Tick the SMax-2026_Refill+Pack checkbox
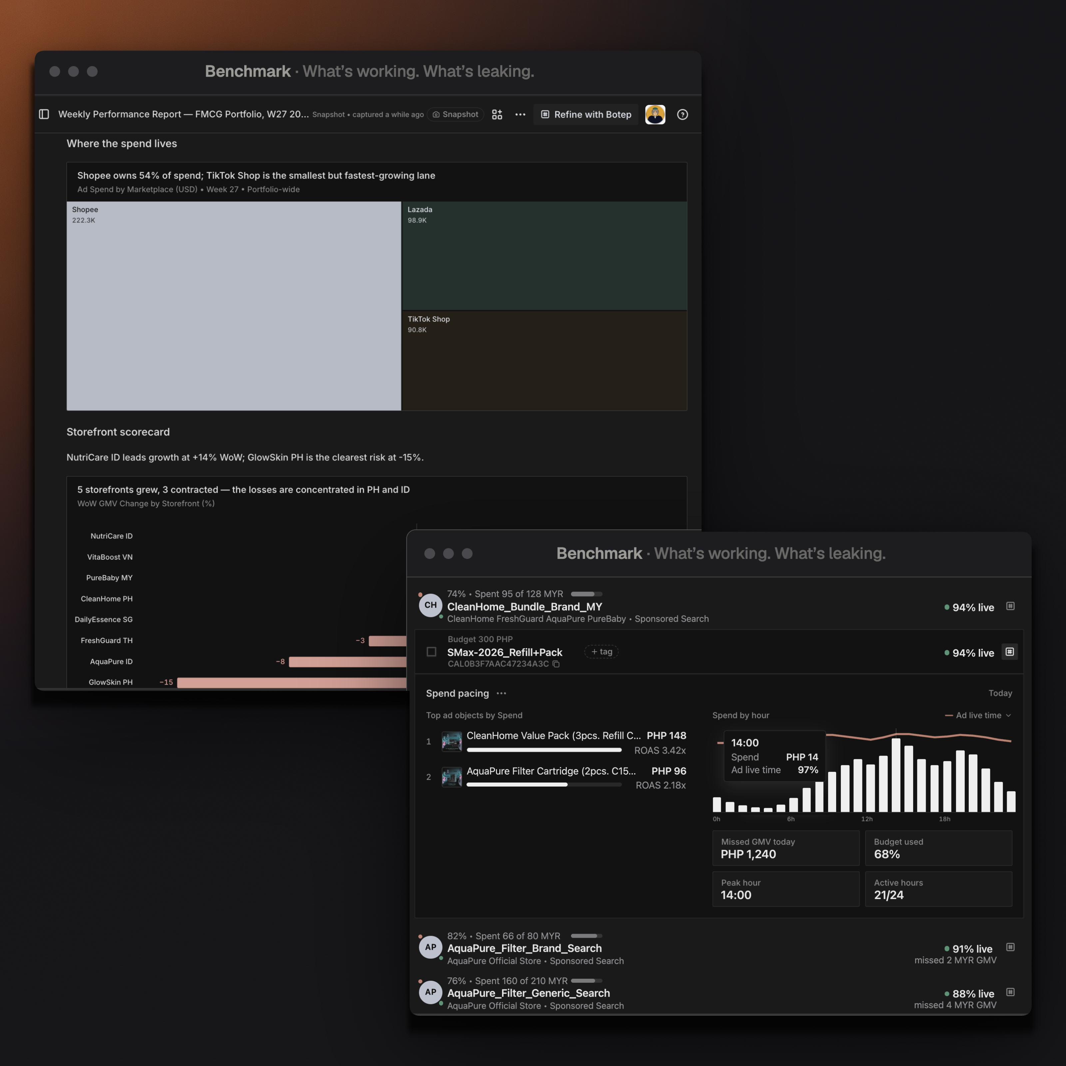The height and width of the screenshot is (1066, 1066). click(x=431, y=652)
